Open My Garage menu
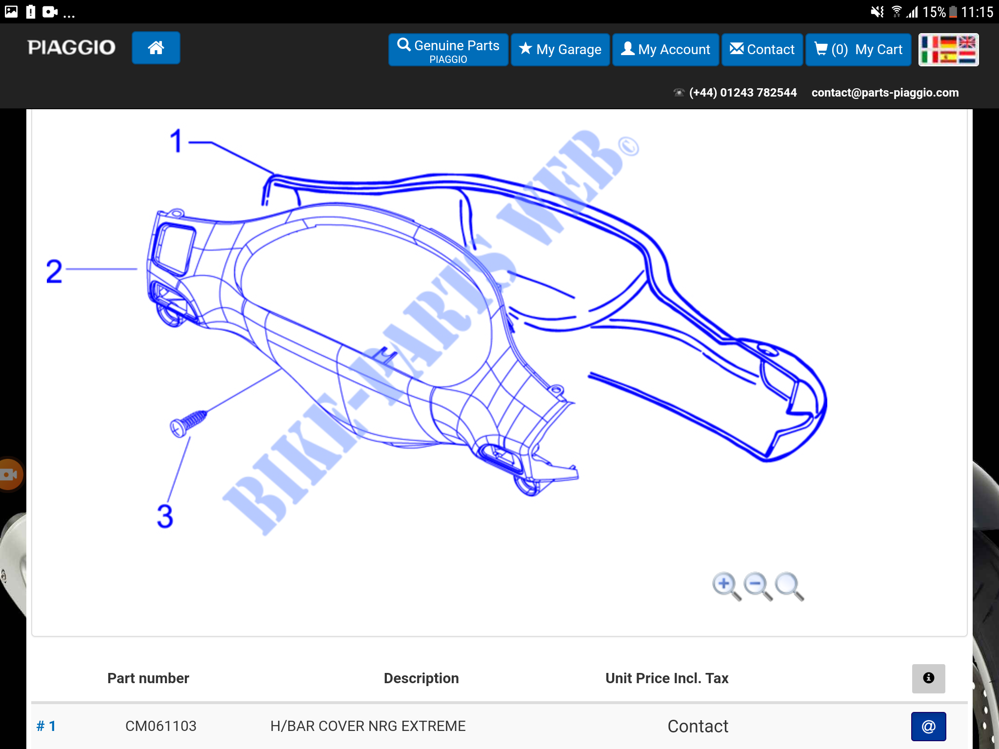 pyautogui.click(x=560, y=50)
